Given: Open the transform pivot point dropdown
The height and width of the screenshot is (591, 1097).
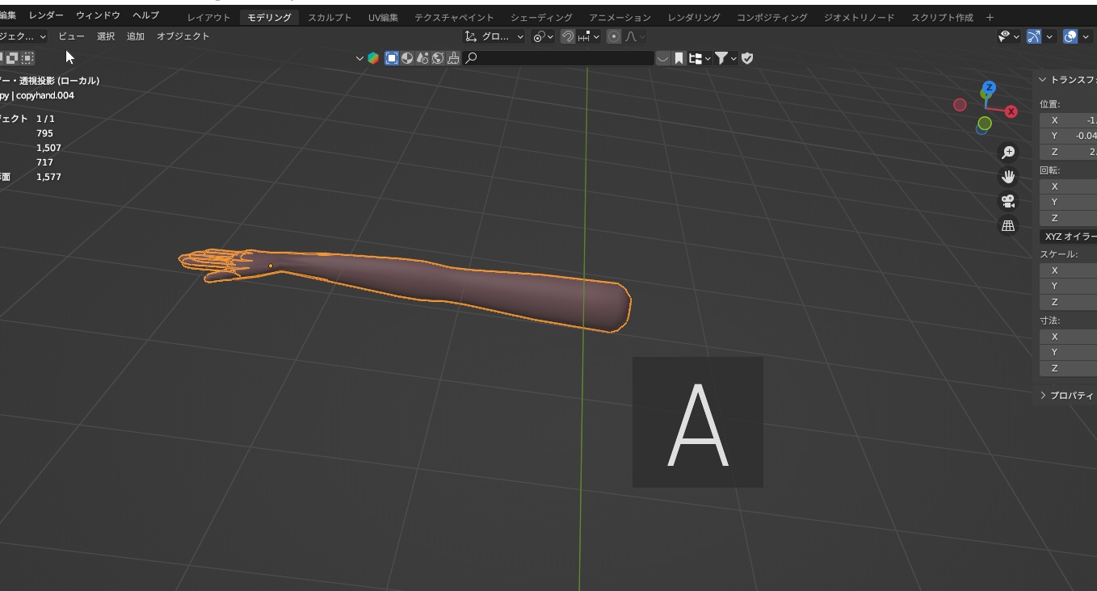Looking at the screenshot, I should point(541,36).
